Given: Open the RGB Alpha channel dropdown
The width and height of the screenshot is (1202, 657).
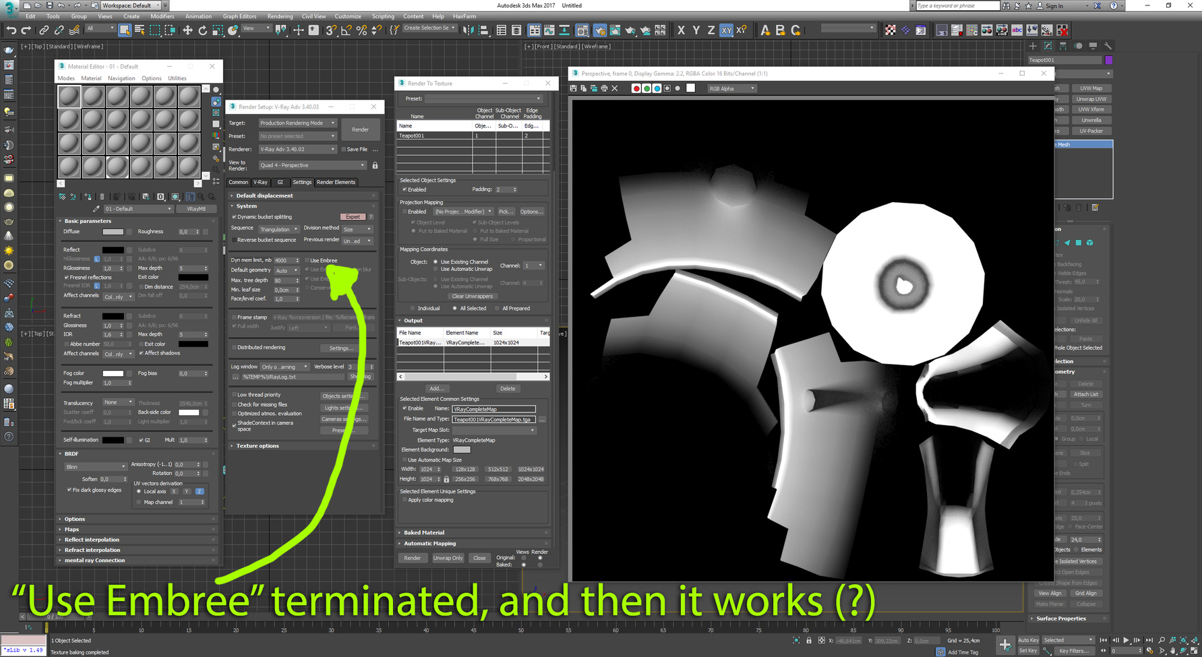Looking at the screenshot, I should (731, 88).
